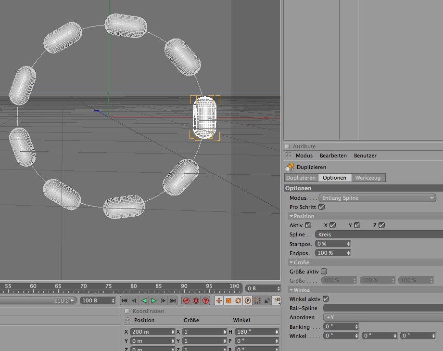Collapse the Position section
The width and height of the screenshot is (443, 351).
point(291,216)
